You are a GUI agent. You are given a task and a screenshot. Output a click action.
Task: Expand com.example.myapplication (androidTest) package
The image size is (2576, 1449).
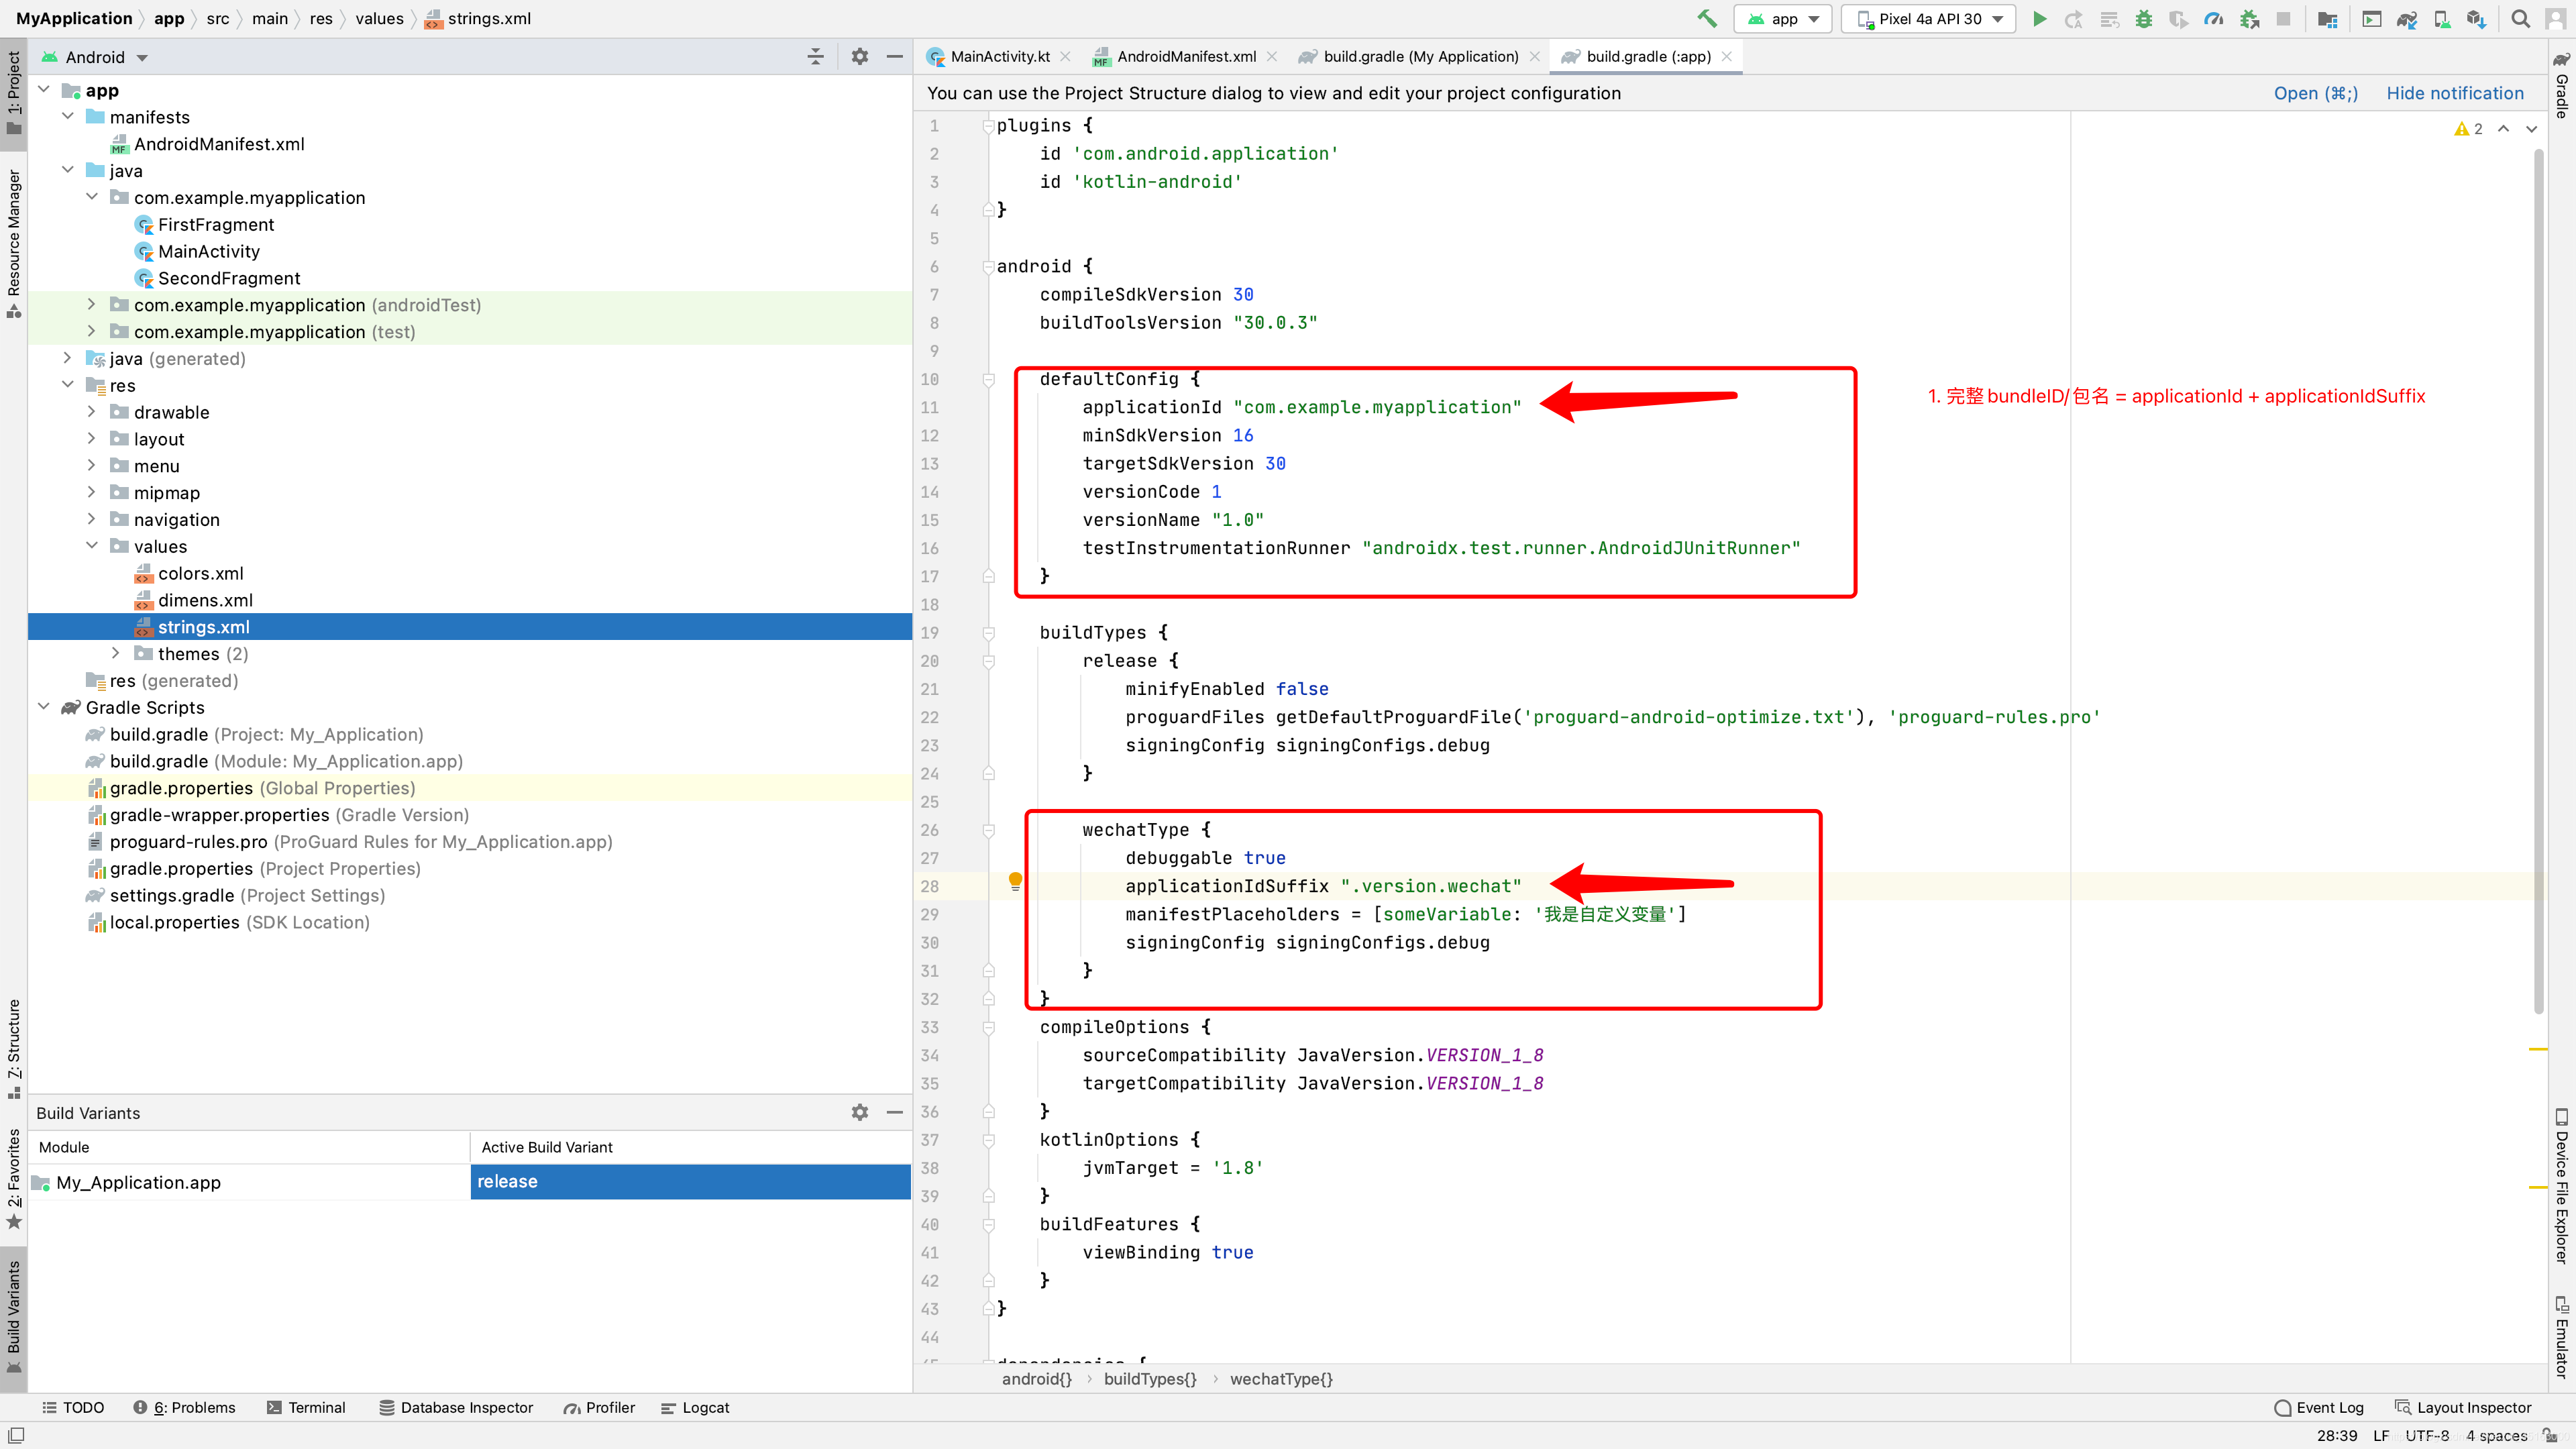coord(92,304)
